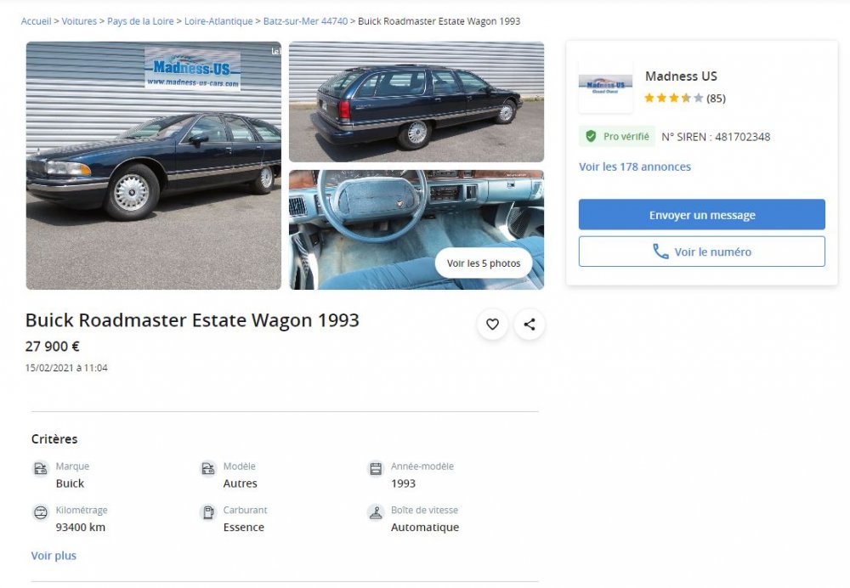The image size is (850, 588).
Task: Open the Voitures breadcrumb link
Action: click(79, 21)
